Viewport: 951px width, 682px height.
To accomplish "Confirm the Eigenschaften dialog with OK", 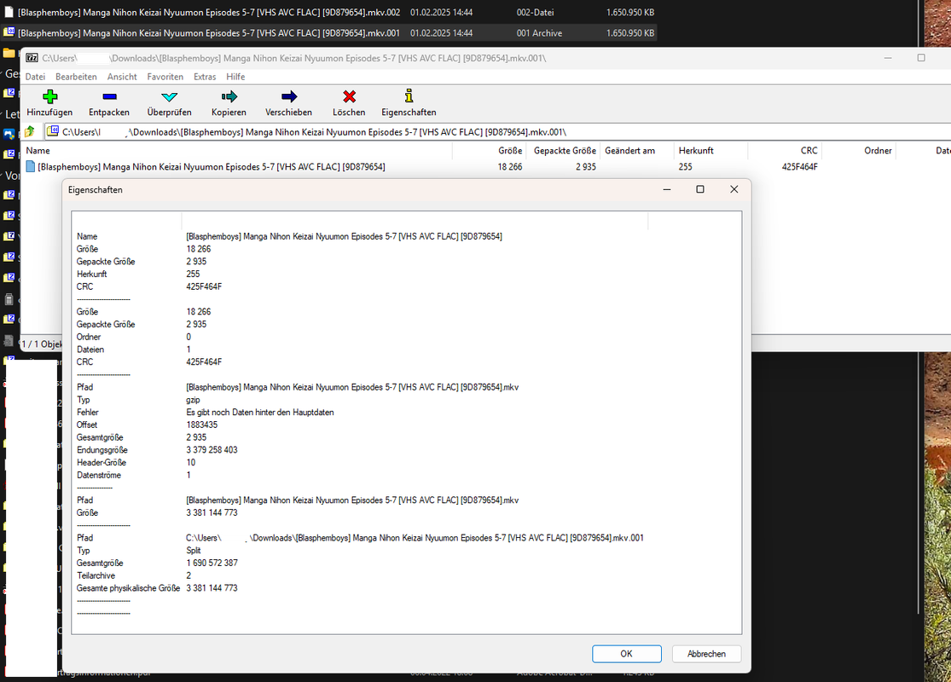I will (627, 654).
